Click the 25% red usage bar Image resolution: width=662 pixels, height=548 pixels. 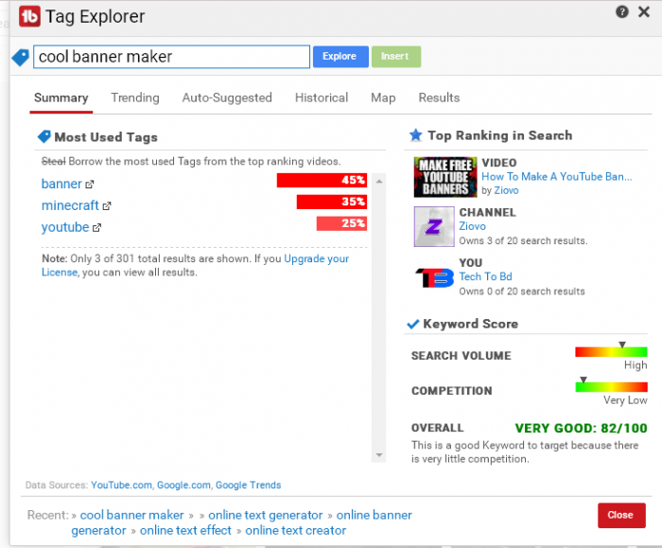[x=341, y=223]
